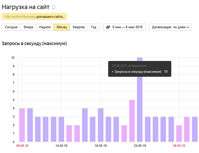Click the y-axis value 10
This screenshot has width=199, height=153.
pyautogui.click(x=13, y=58)
